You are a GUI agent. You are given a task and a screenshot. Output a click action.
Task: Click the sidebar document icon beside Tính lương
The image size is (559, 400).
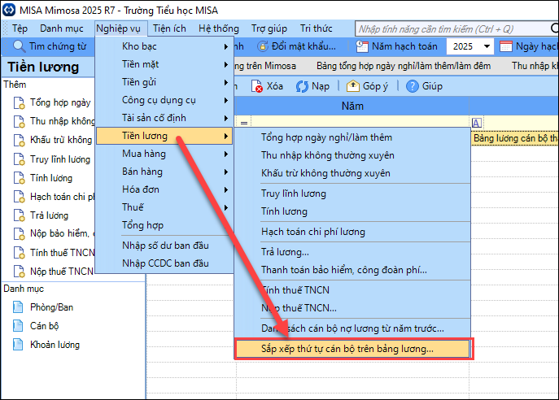(20, 178)
